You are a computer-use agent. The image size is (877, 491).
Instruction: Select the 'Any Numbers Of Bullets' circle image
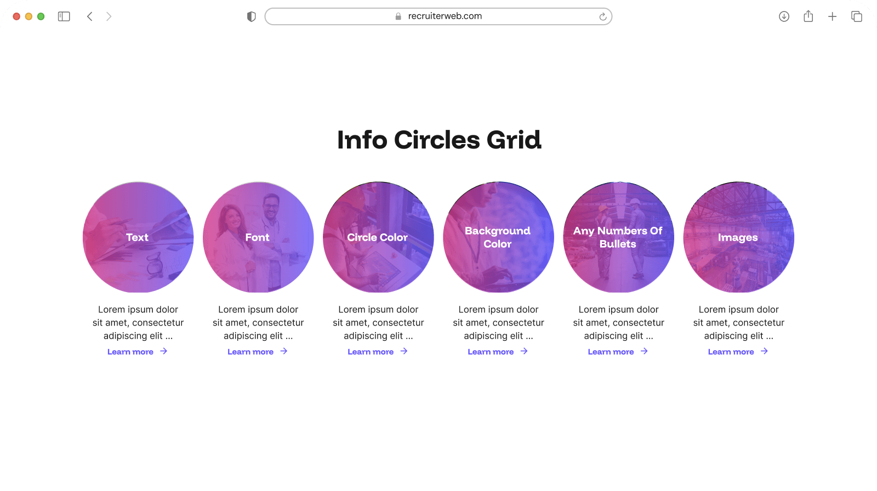click(x=618, y=237)
